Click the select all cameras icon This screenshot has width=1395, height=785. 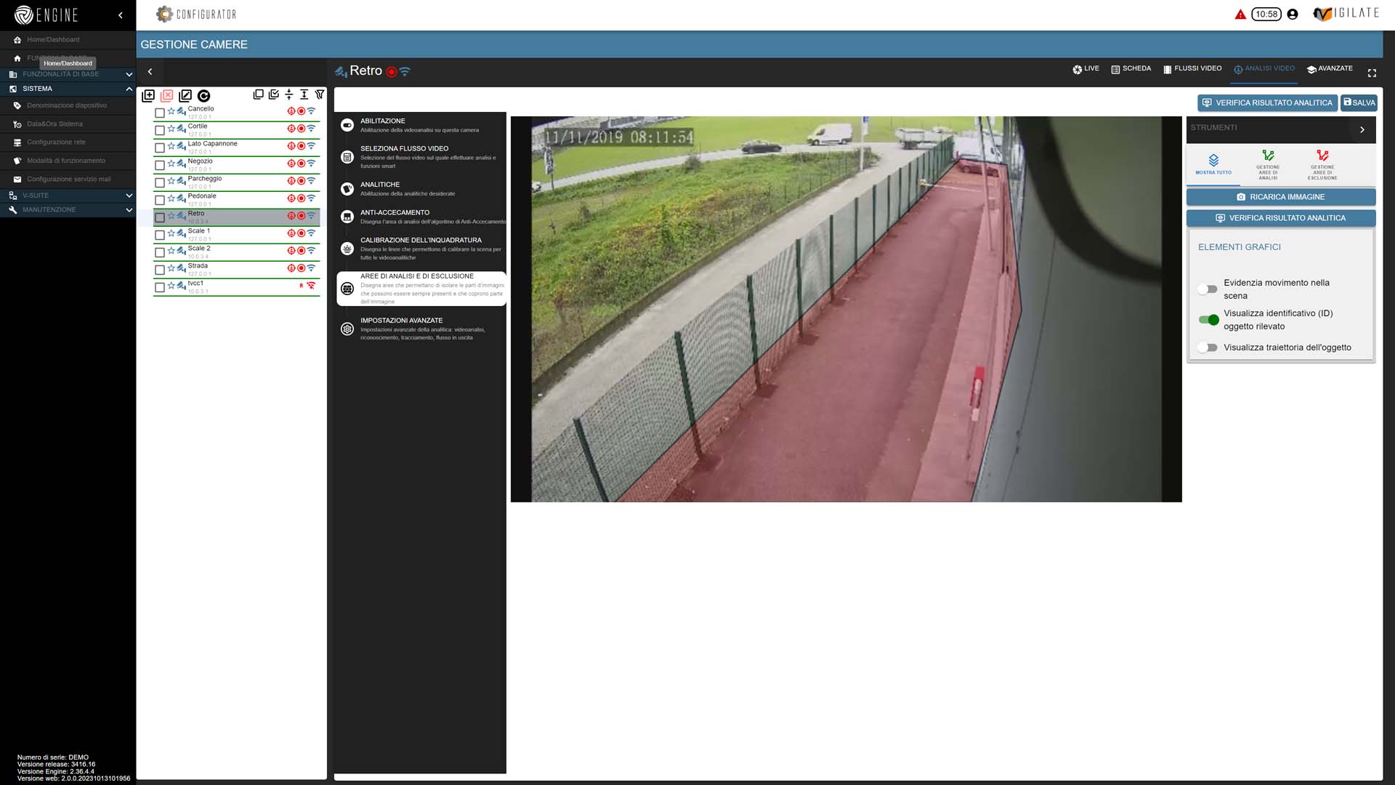point(274,94)
